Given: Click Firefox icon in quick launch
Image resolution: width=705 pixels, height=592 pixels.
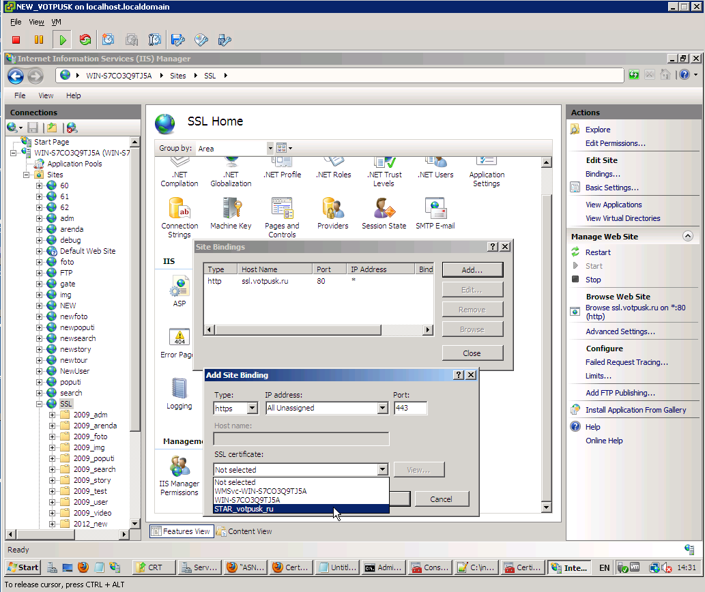Looking at the screenshot, I should point(83,567).
